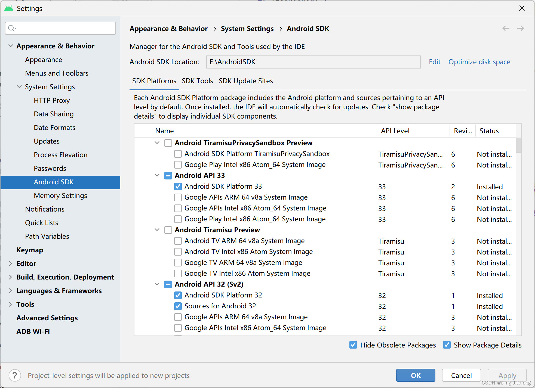The height and width of the screenshot is (388, 535).
Task: Open Notifications settings
Action: tap(45, 209)
